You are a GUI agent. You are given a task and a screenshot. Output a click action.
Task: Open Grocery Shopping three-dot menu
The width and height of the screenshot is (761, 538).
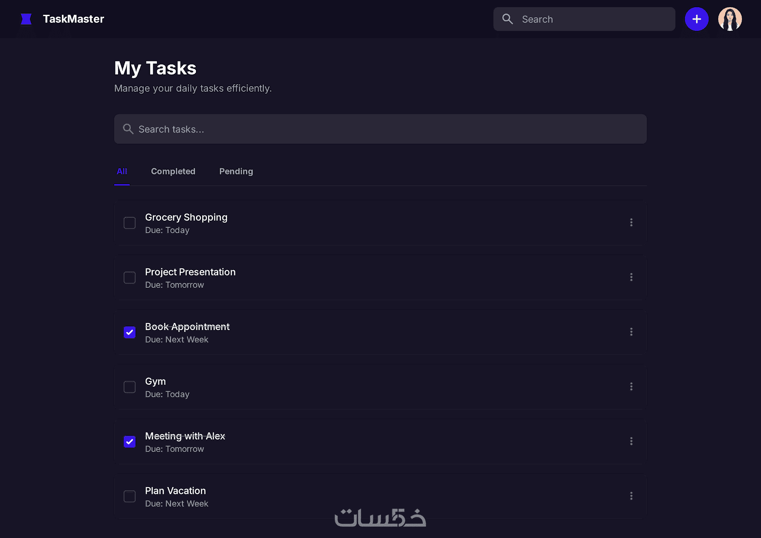[631, 223]
